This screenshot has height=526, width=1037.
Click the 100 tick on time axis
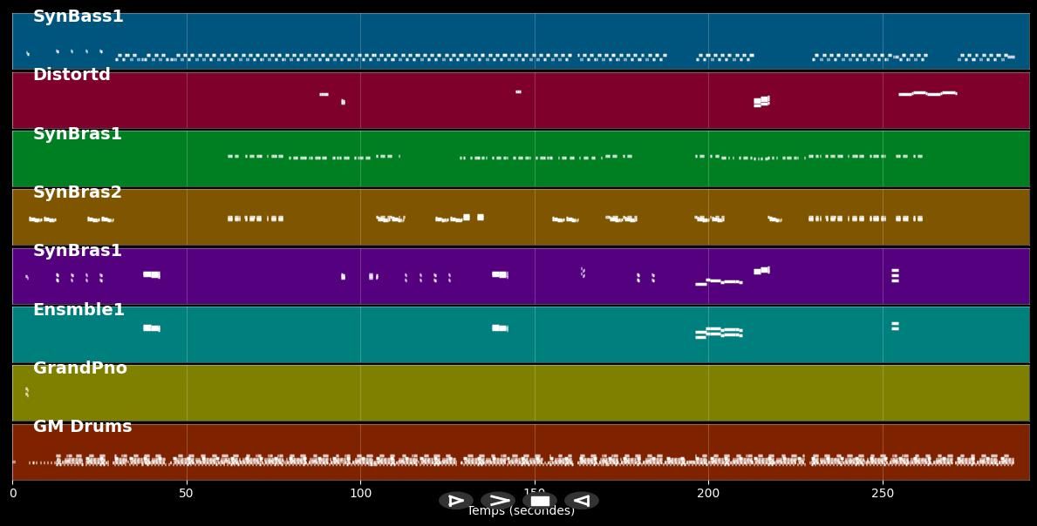pyautogui.click(x=360, y=492)
